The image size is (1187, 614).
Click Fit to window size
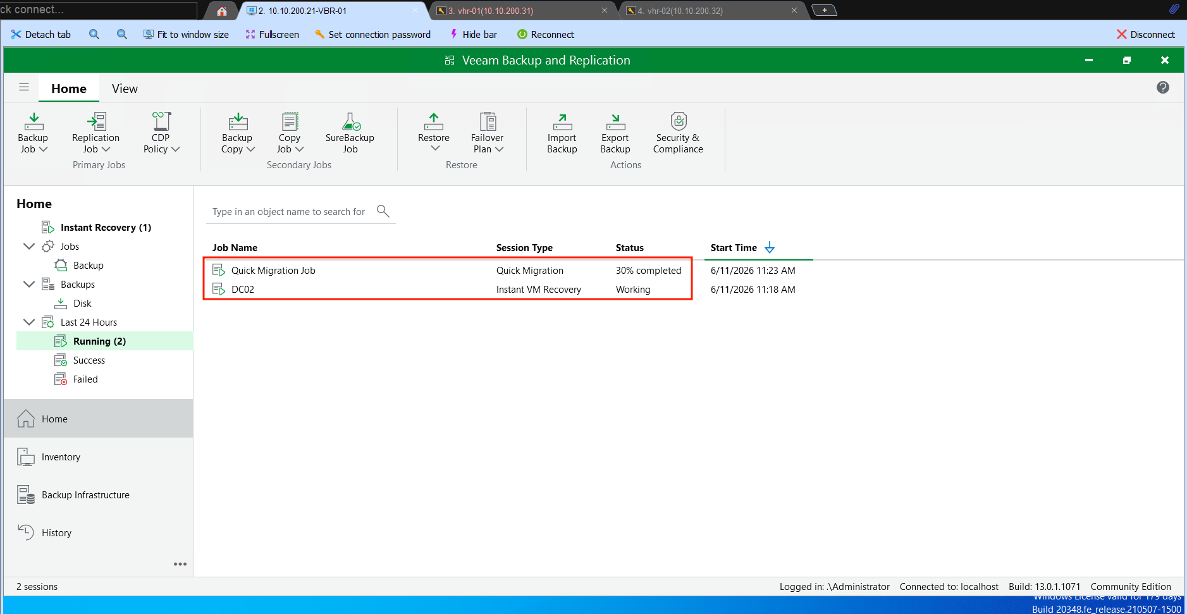coord(186,34)
